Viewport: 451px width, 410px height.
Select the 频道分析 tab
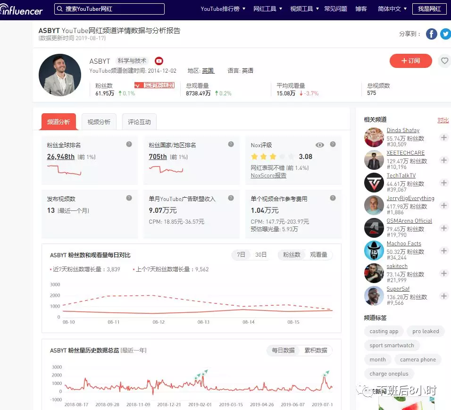coord(58,122)
